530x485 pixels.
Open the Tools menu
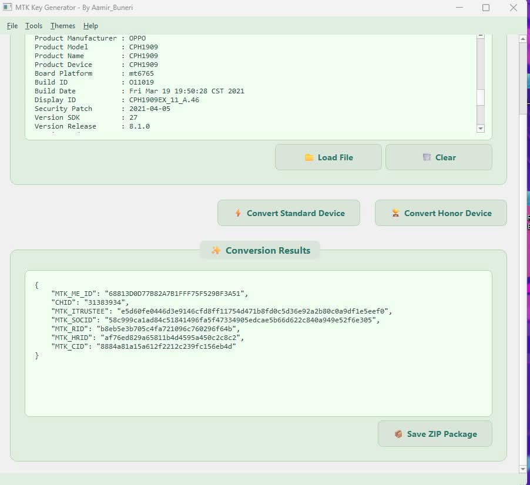(33, 26)
